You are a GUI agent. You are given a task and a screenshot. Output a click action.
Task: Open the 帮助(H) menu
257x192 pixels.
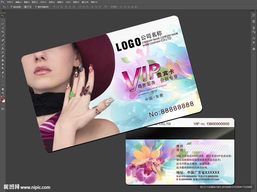[x=94, y=2]
